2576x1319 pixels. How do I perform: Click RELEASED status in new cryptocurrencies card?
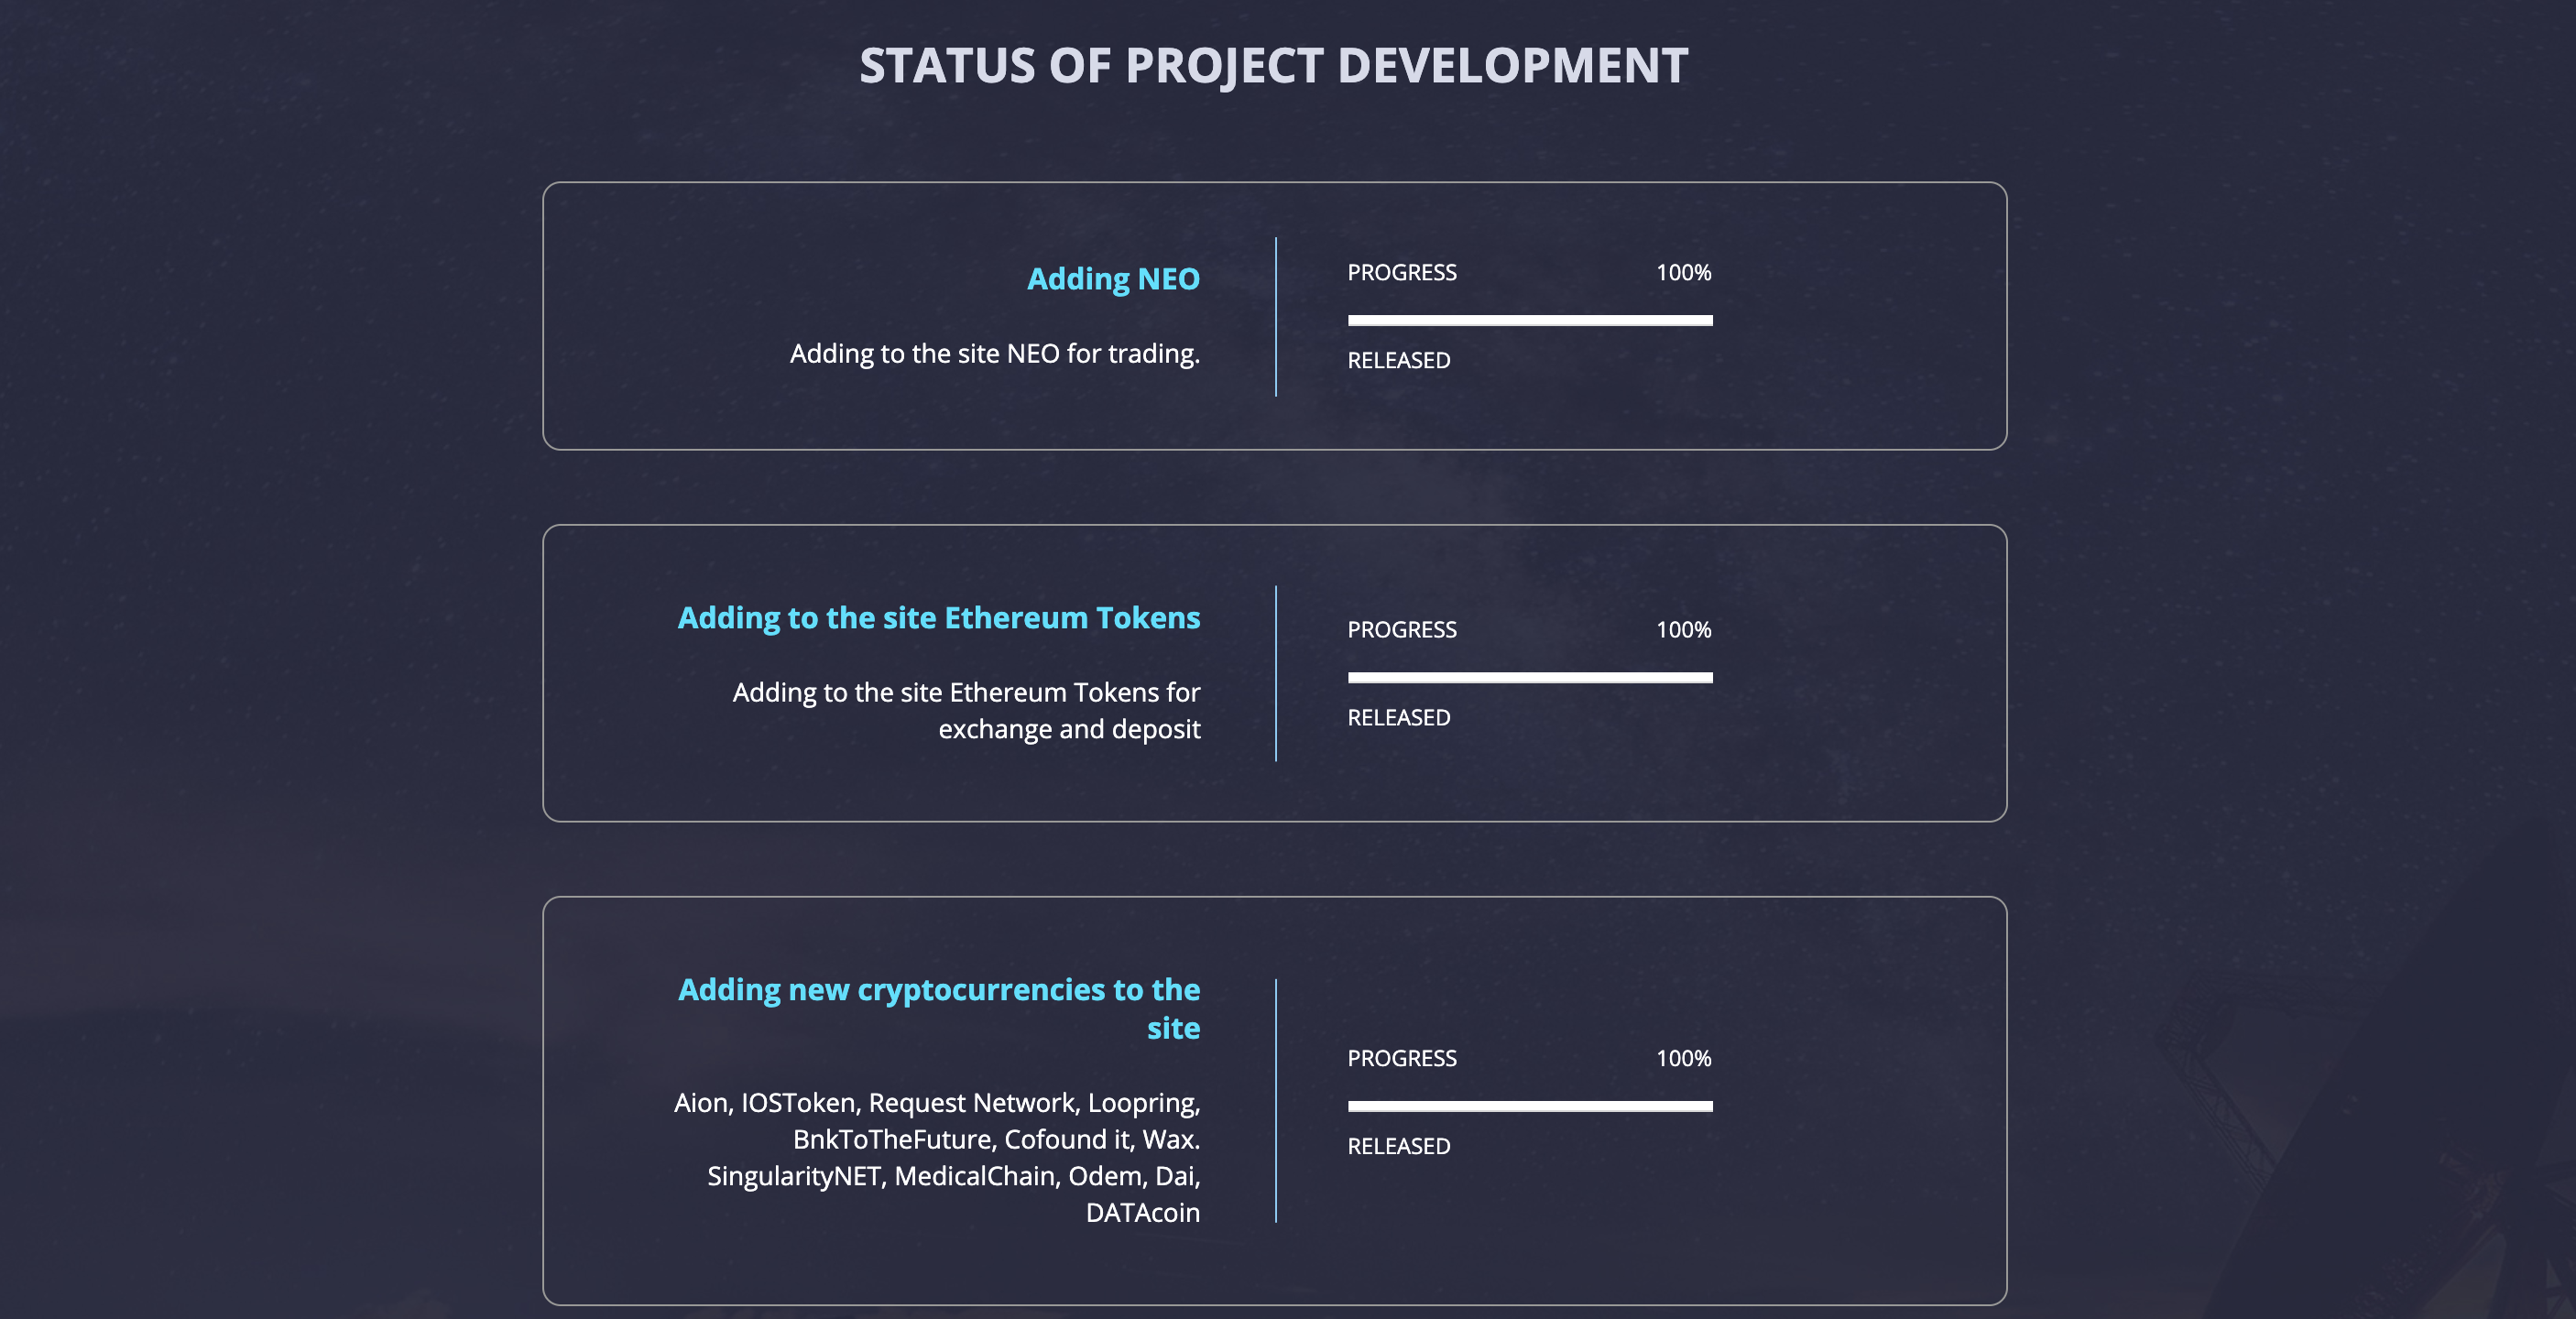click(x=1399, y=1146)
